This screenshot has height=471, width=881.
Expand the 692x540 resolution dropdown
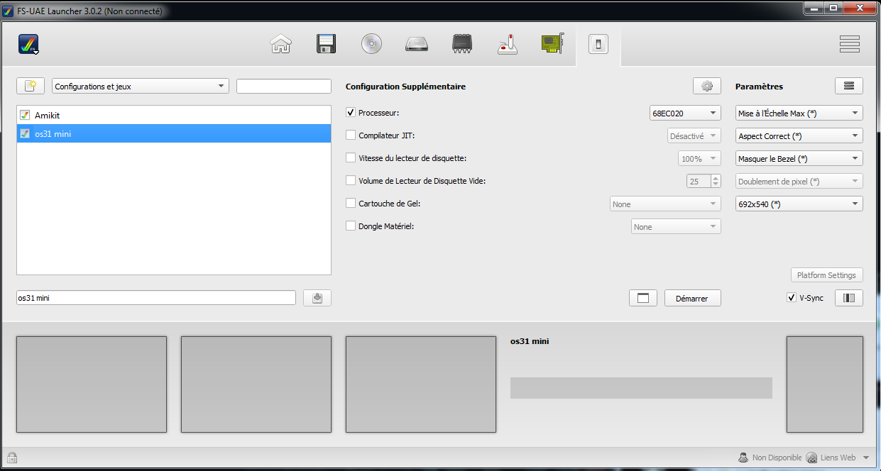click(799, 204)
